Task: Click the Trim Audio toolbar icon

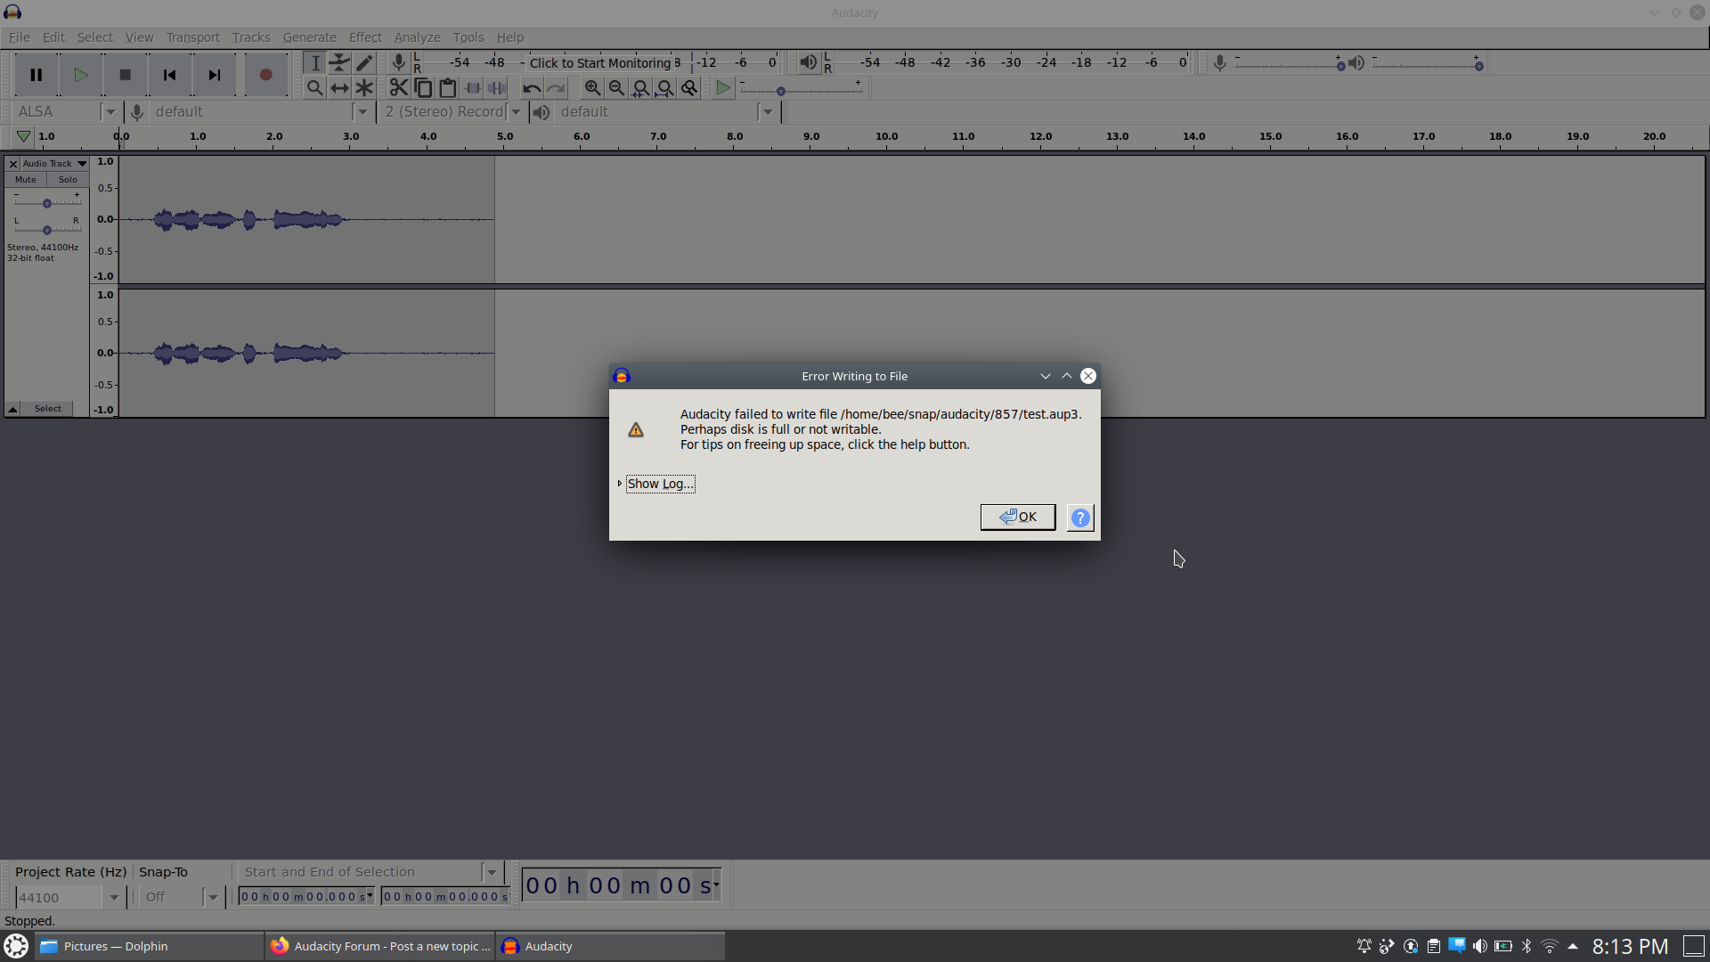Action: 472,87
